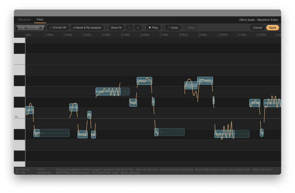Click the 8.000s ruler mark
Image resolution: width=295 pixels, height=193 pixels.
coord(184,35)
